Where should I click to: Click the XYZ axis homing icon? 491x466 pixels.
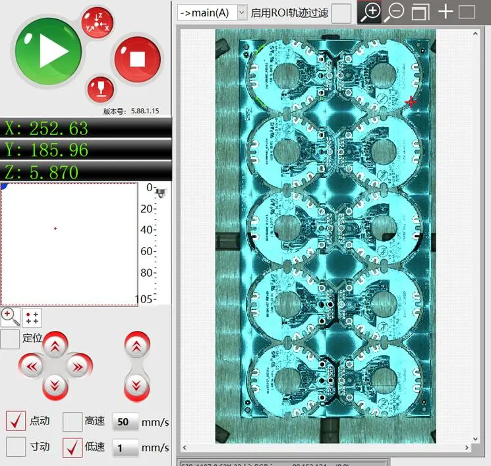coord(98,21)
